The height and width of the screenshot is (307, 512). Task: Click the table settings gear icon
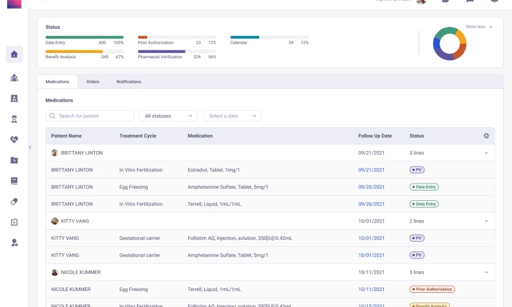tap(486, 136)
